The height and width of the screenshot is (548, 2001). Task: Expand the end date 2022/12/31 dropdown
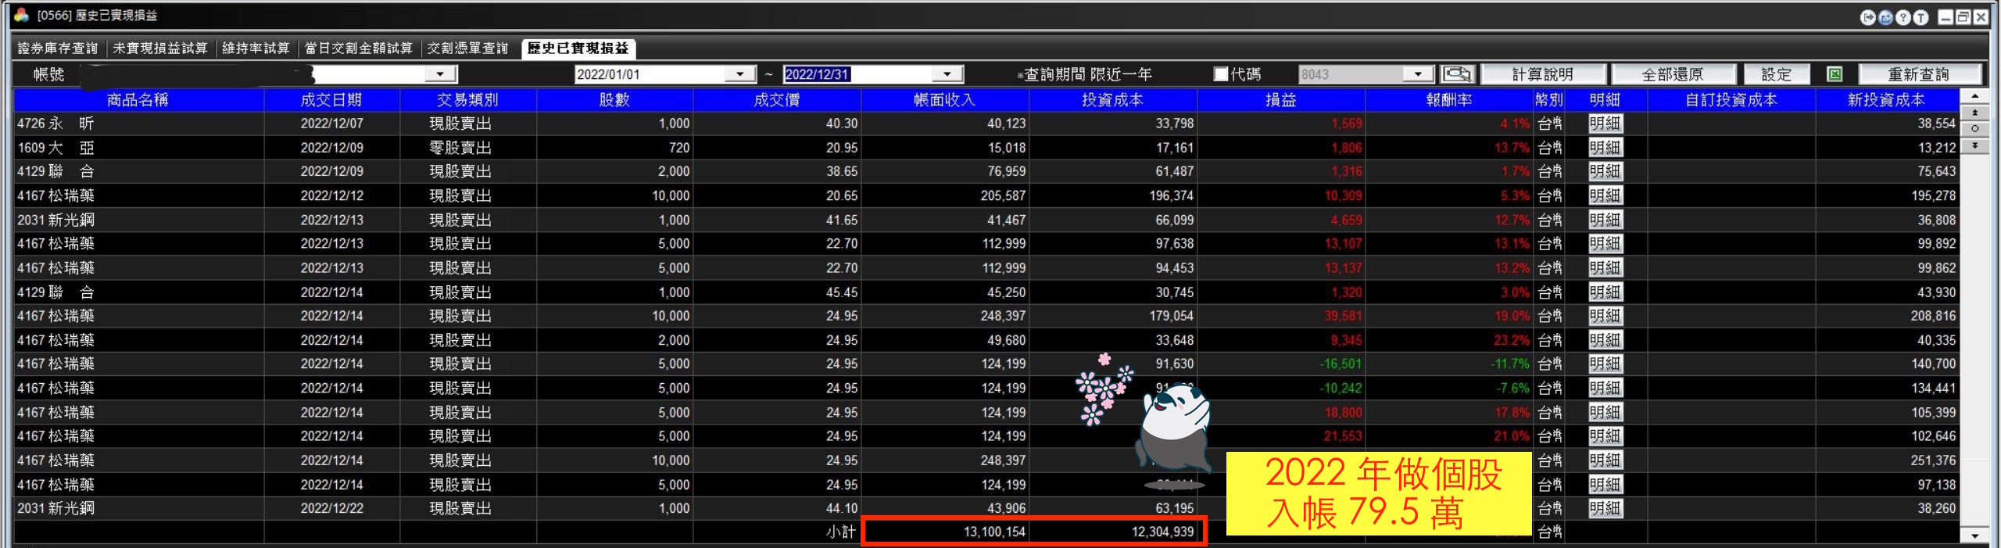coord(947,74)
